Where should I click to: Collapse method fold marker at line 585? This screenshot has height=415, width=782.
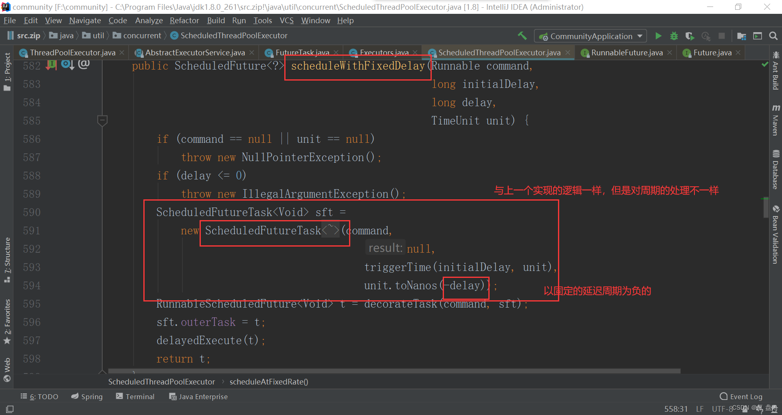tap(102, 120)
